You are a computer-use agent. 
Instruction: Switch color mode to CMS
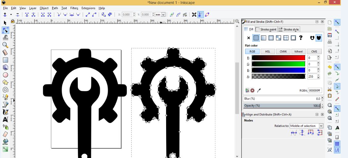click(314, 51)
